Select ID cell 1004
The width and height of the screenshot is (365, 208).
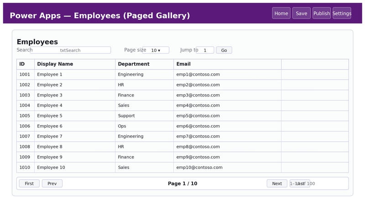(x=26, y=106)
